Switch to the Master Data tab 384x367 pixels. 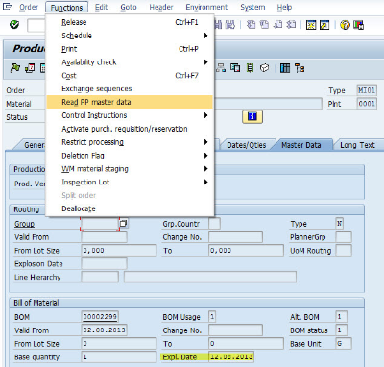pyautogui.click(x=301, y=145)
